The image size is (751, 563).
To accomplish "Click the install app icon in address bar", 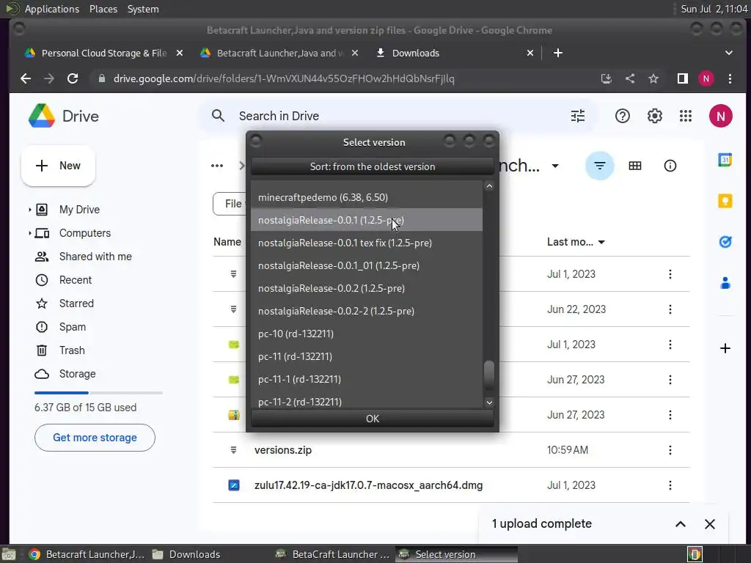I will coord(607,78).
